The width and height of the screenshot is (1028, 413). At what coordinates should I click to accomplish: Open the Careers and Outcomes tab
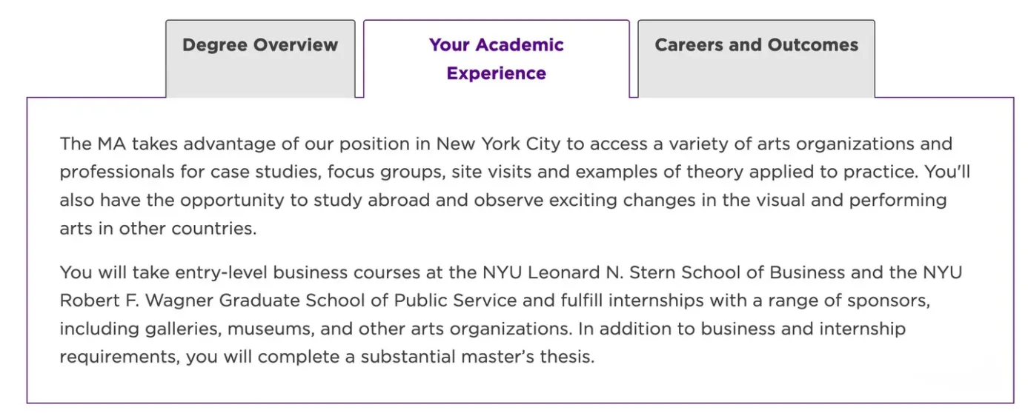pyautogui.click(x=756, y=45)
